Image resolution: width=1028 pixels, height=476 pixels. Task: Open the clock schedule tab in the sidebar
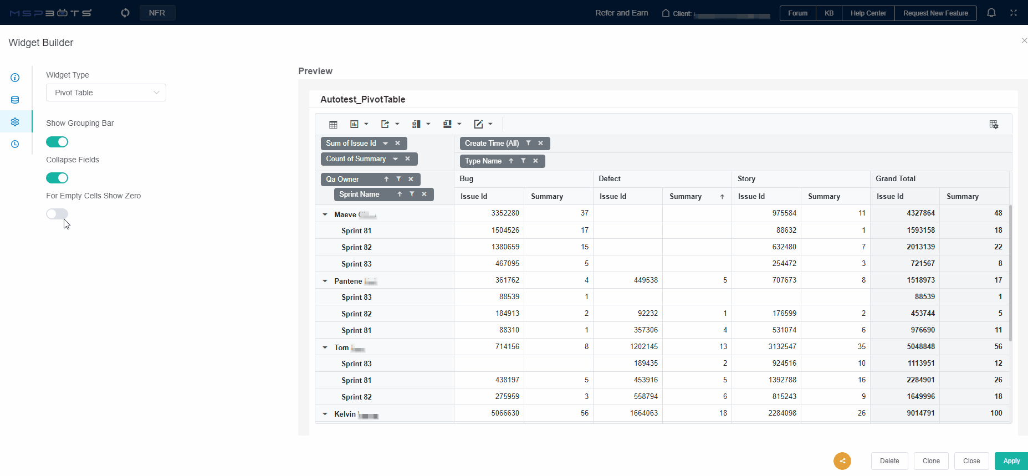tap(15, 144)
